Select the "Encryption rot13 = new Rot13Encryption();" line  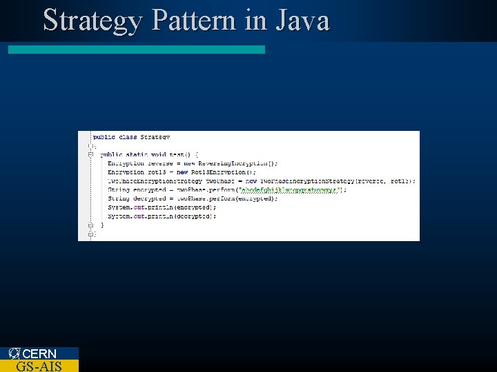(x=182, y=172)
